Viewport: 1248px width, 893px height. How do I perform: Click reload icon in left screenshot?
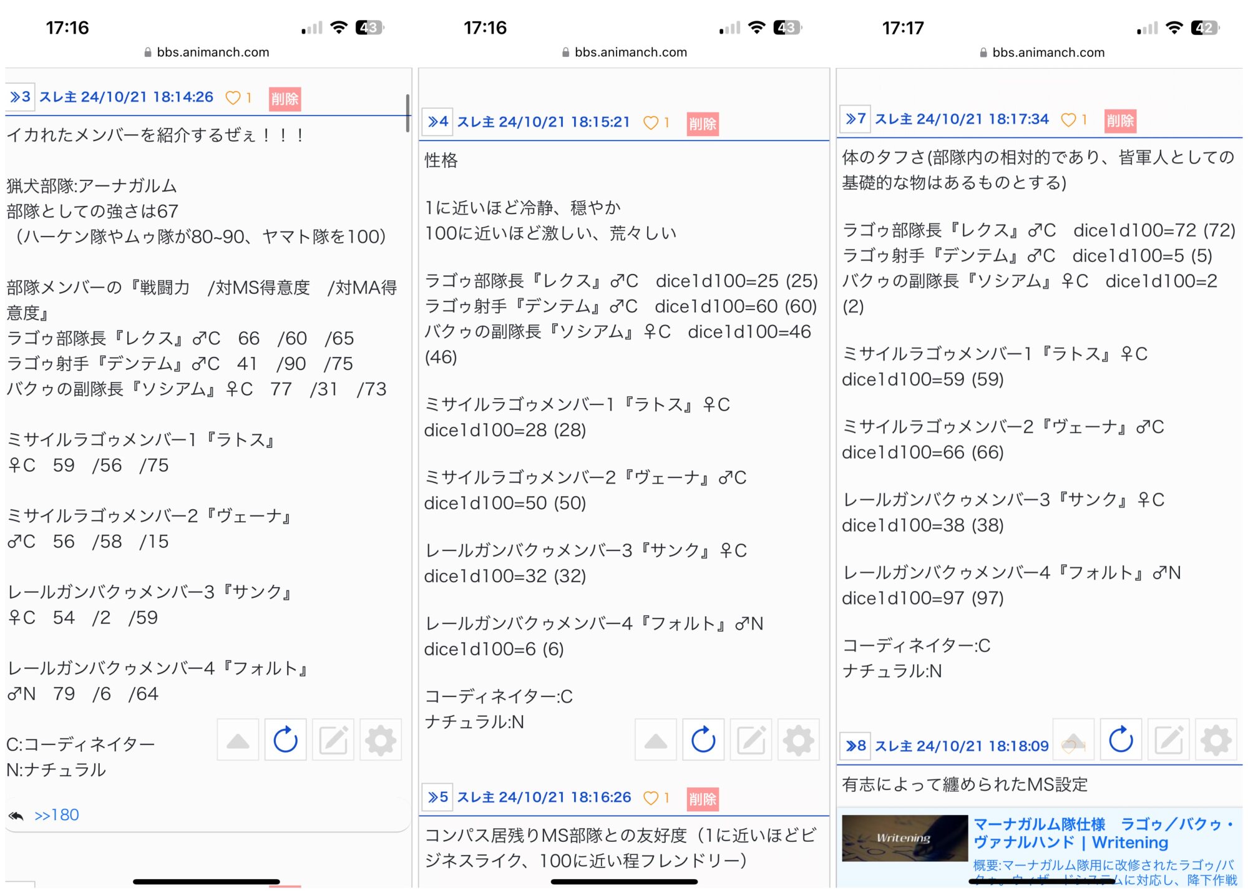point(285,740)
